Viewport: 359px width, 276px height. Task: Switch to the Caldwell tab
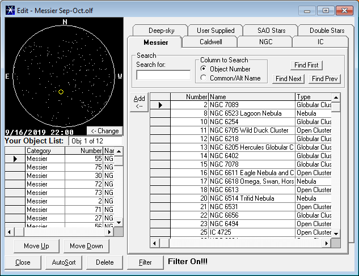tap(210, 42)
